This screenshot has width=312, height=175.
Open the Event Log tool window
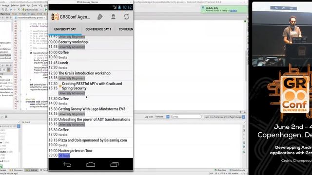click(x=220, y=170)
